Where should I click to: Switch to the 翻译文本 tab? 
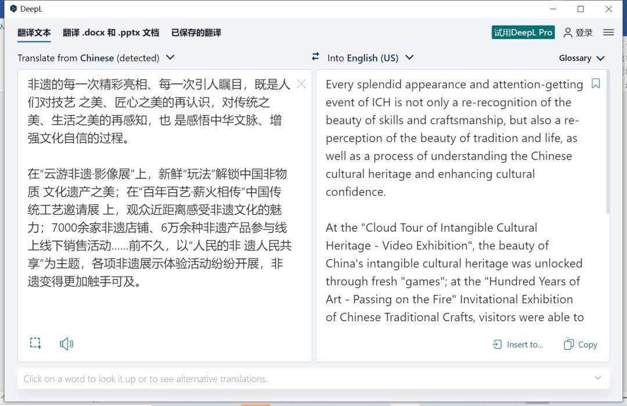(x=34, y=33)
